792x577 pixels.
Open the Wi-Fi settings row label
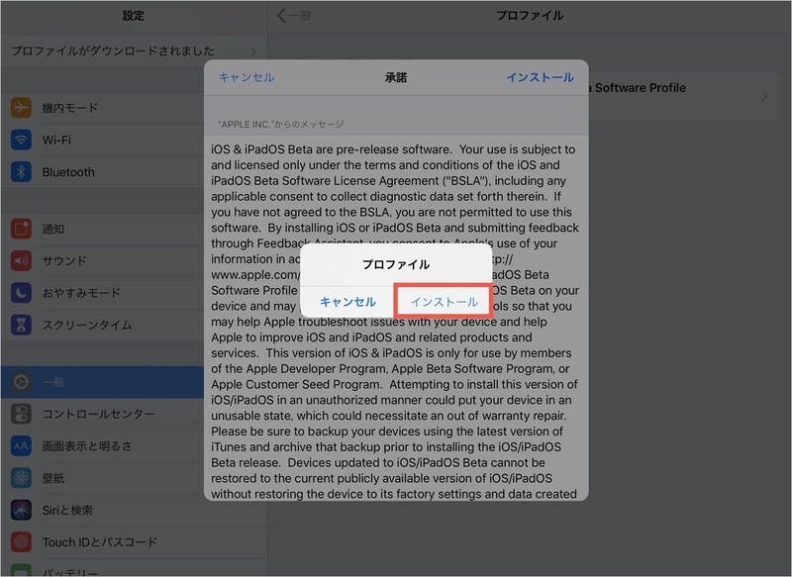coord(56,140)
